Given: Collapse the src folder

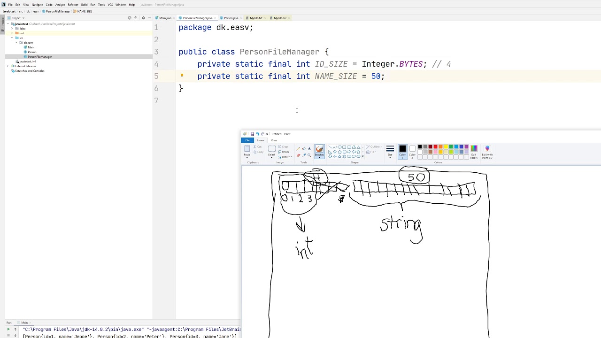Looking at the screenshot, I should click(12, 38).
